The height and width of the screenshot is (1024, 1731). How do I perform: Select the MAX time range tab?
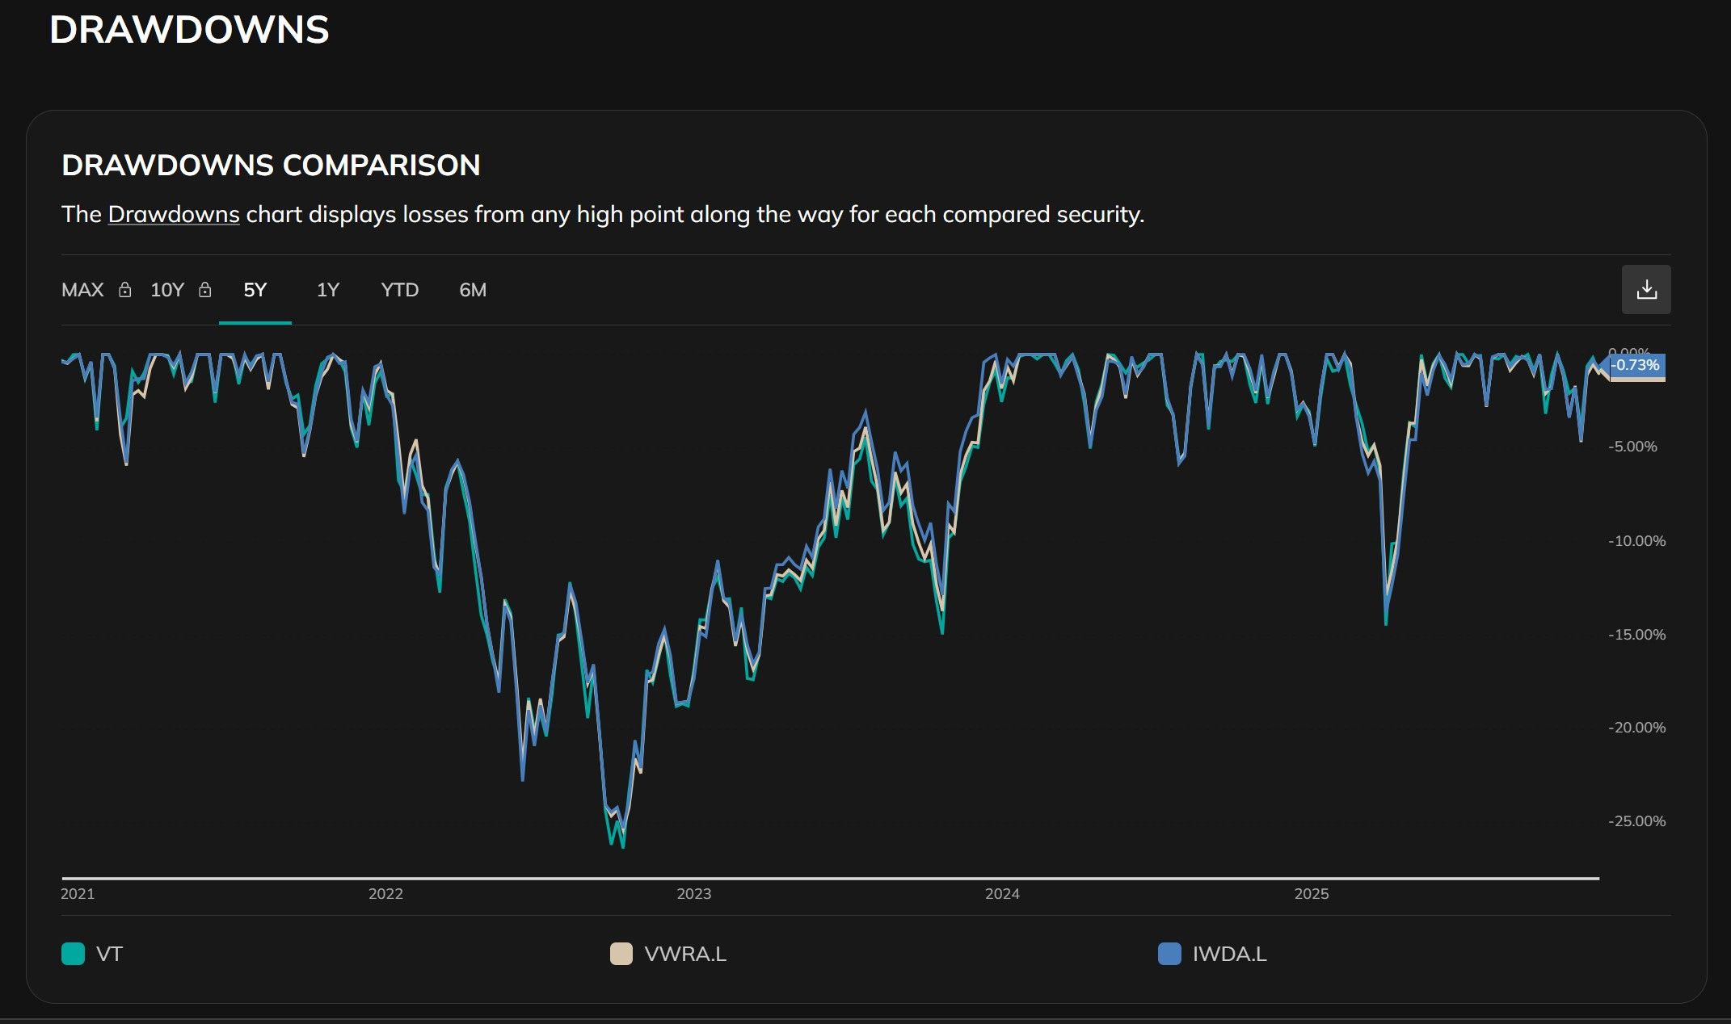(x=82, y=290)
